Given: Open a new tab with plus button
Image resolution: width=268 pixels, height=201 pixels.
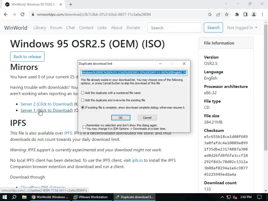Looking at the screenshot, I should (71, 5).
